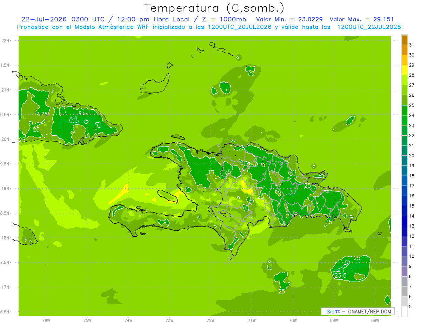
Task: Click the 22N latitude axis label
Action: (5, 41)
